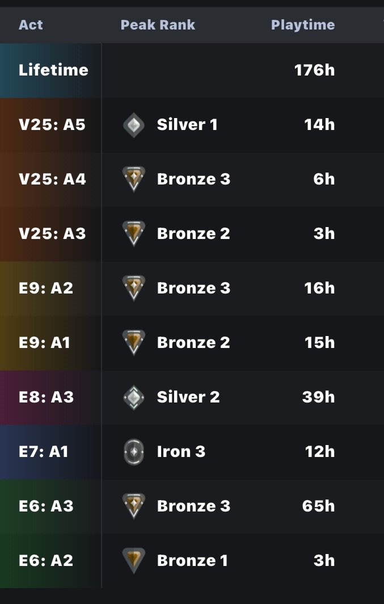
Task: Click the Silver 1 rank icon for V25: A5
Action: coord(133,125)
